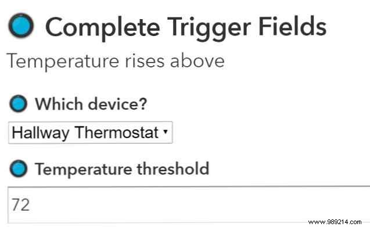The width and height of the screenshot is (370, 227).
Task: Click the blue bullet next to Which device?
Action: click(19, 103)
